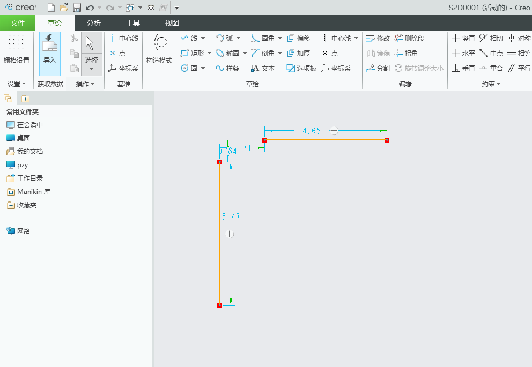Select the 椭圆 ellipse tool
532x367 pixels.
228,53
